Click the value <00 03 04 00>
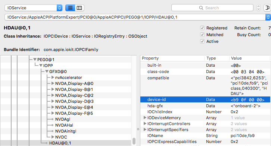The width and height of the screenshot is (271, 146). pos(247,72)
